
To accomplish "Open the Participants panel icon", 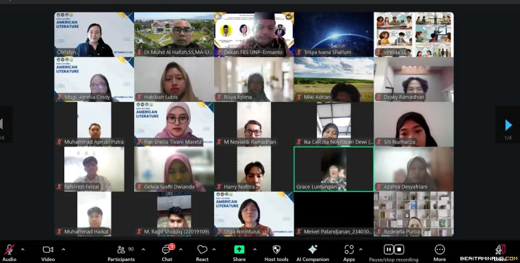I will click(121, 249).
